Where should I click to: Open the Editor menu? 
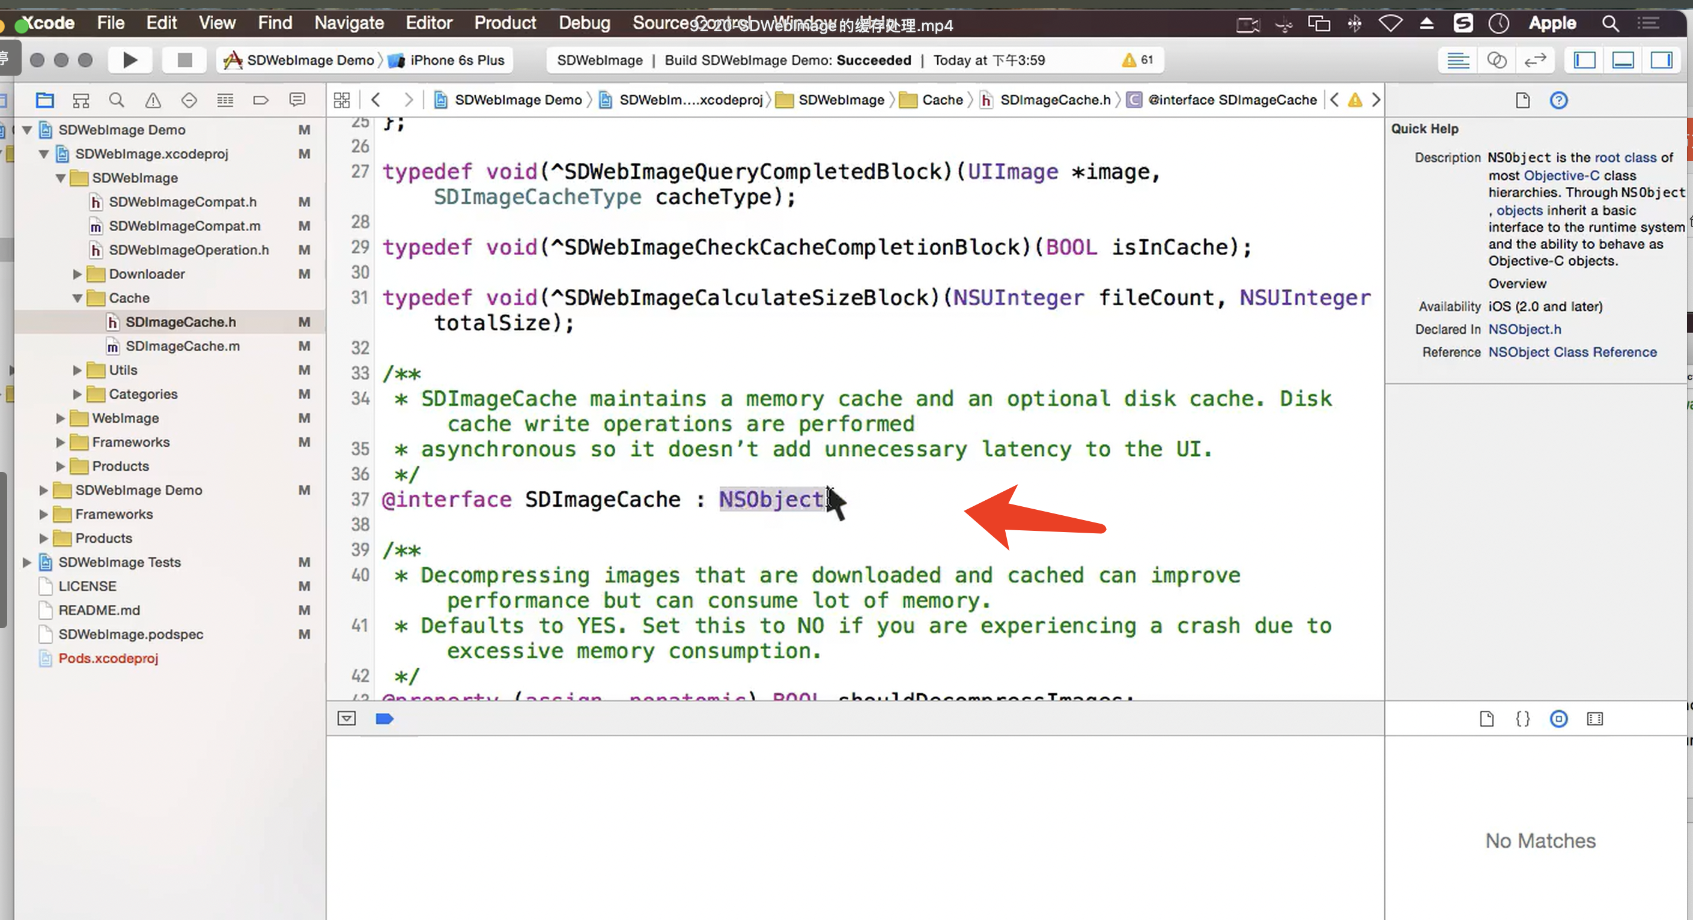[428, 23]
